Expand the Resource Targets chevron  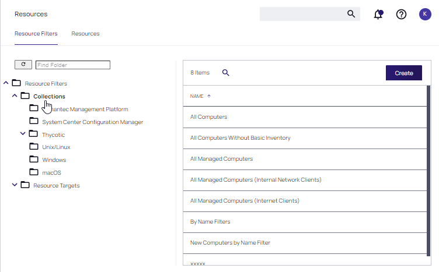[15, 185]
